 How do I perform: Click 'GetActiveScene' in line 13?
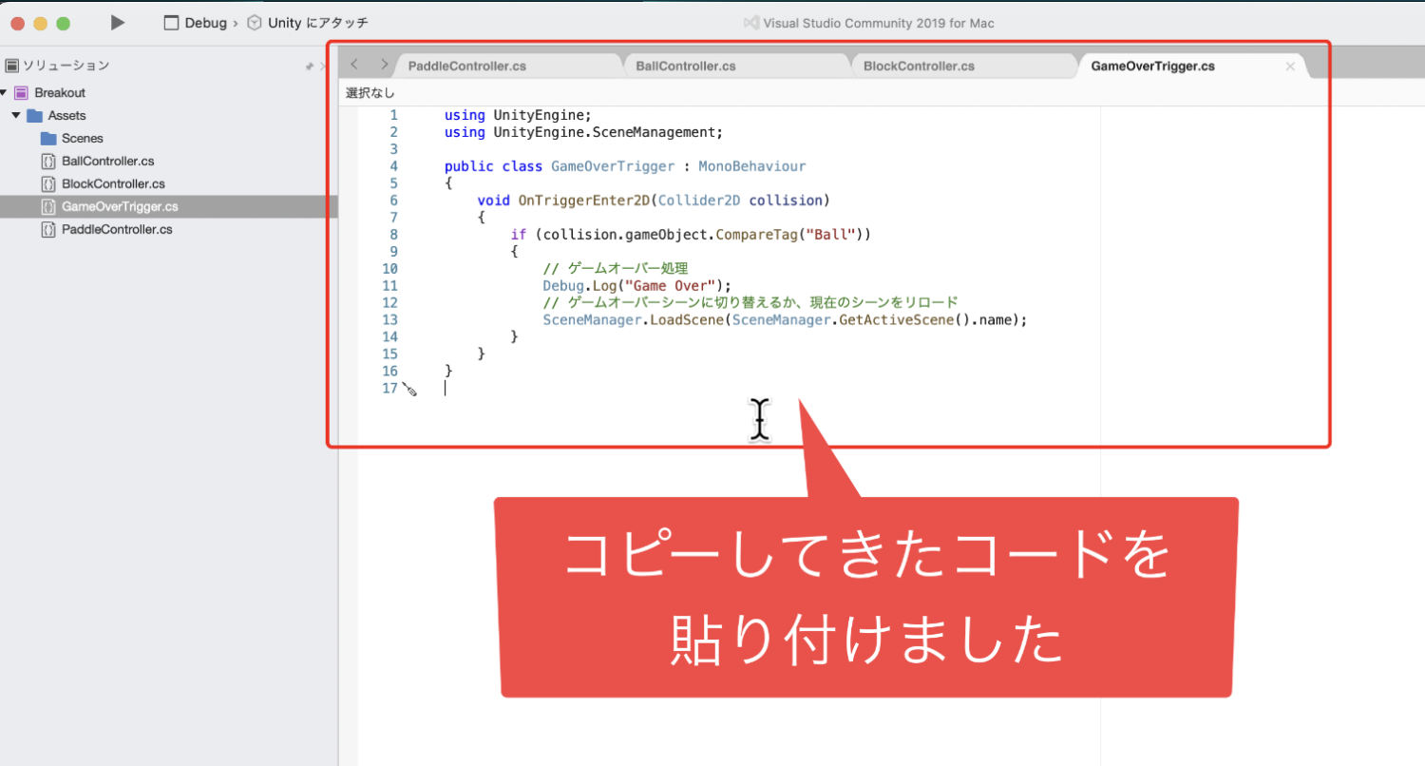click(897, 320)
